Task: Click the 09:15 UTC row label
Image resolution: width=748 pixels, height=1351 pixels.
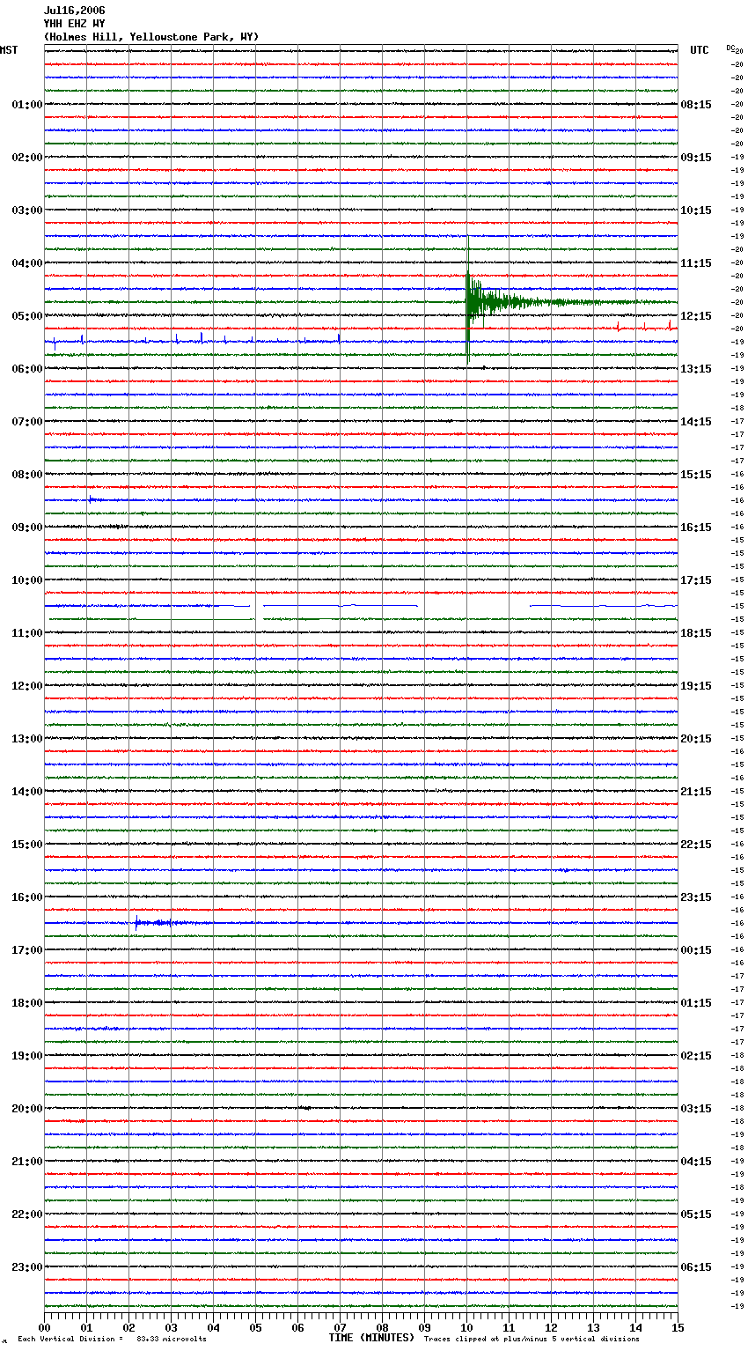Action: click(696, 158)
